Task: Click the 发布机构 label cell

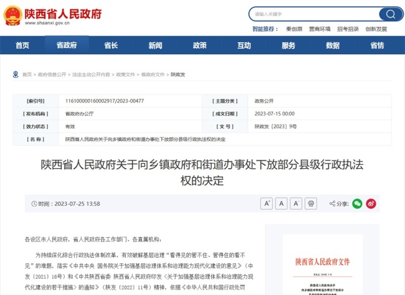Action: pyautogui.click(x=36, y=114)
